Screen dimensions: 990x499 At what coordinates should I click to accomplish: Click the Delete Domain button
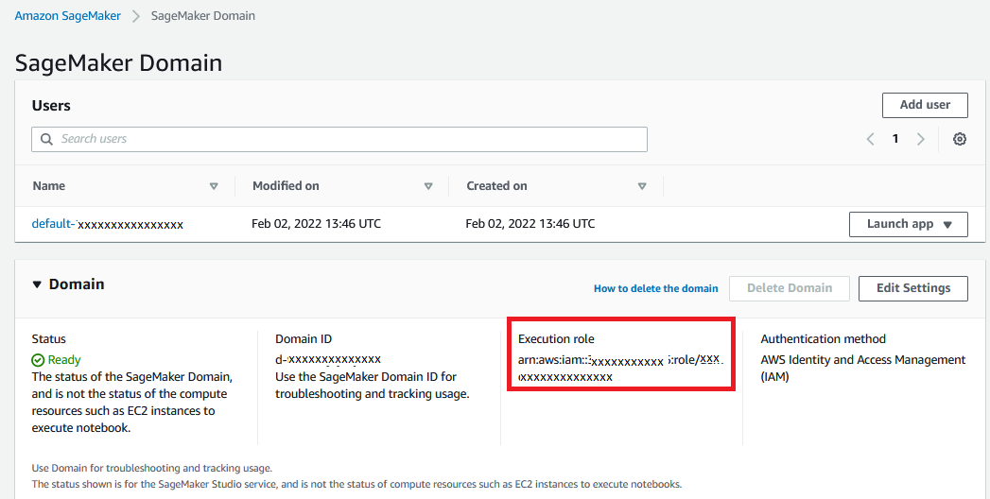point(789,288)
